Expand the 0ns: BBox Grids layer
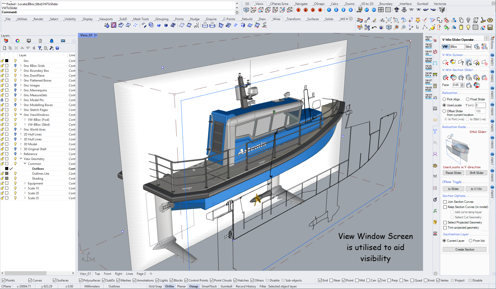This screenshot has height=289, width=496. (x=21, y=66)
